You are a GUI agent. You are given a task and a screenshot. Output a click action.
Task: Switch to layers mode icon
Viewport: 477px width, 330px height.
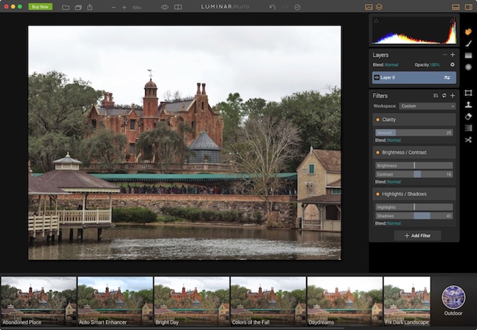click(379, 7)
